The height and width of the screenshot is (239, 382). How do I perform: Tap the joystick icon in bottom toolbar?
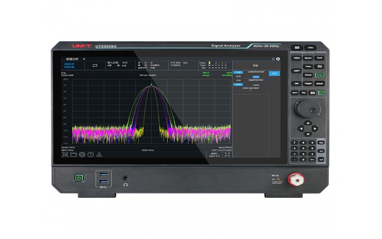[99, 154]
